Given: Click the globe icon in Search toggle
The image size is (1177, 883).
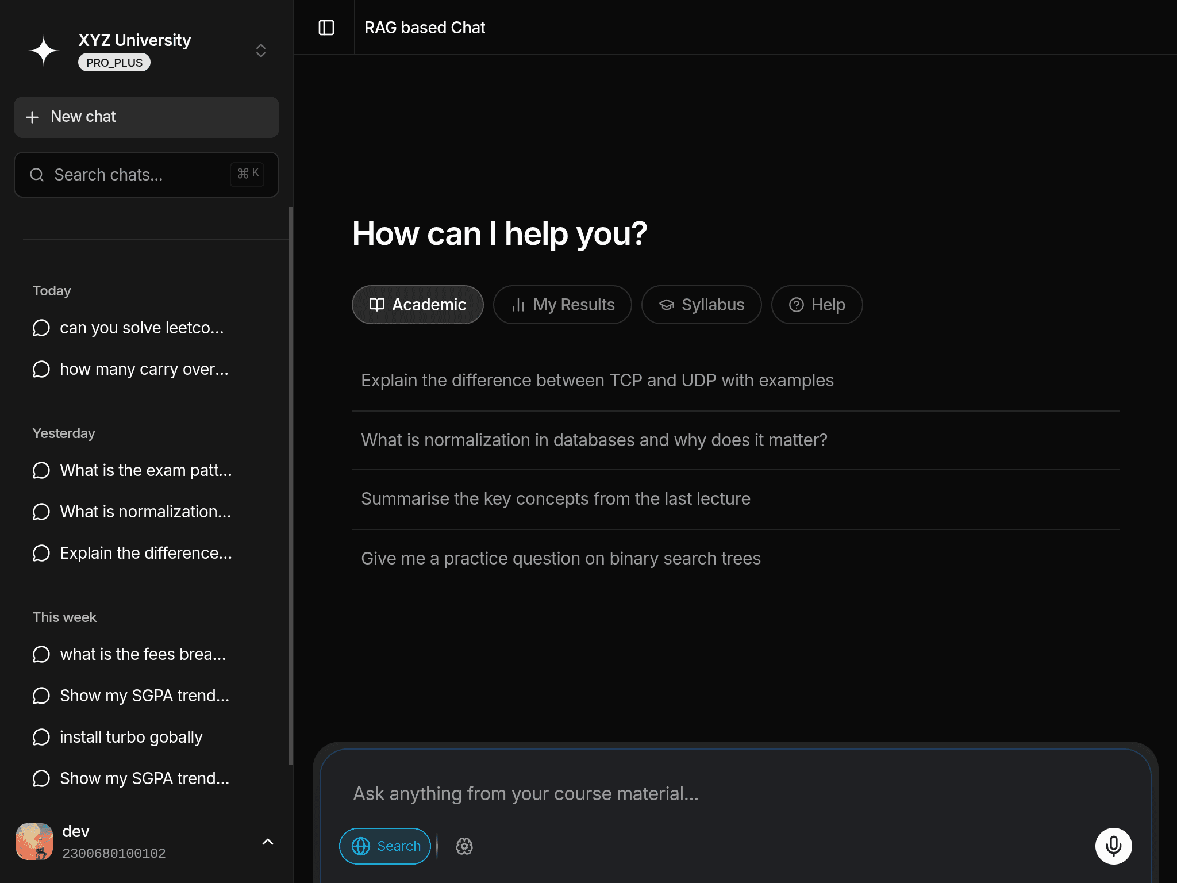Looking at the screenshot, I should [361, 846].
